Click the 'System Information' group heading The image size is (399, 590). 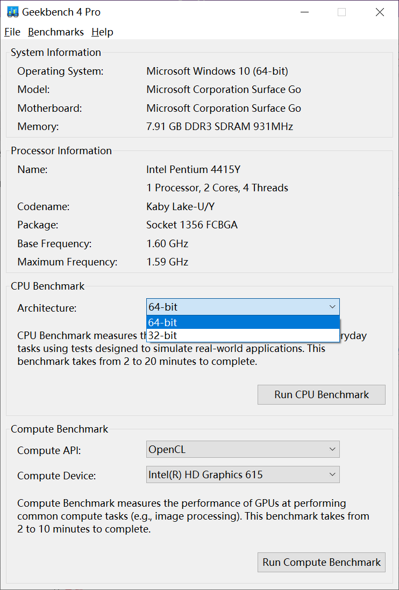[56, 53]
